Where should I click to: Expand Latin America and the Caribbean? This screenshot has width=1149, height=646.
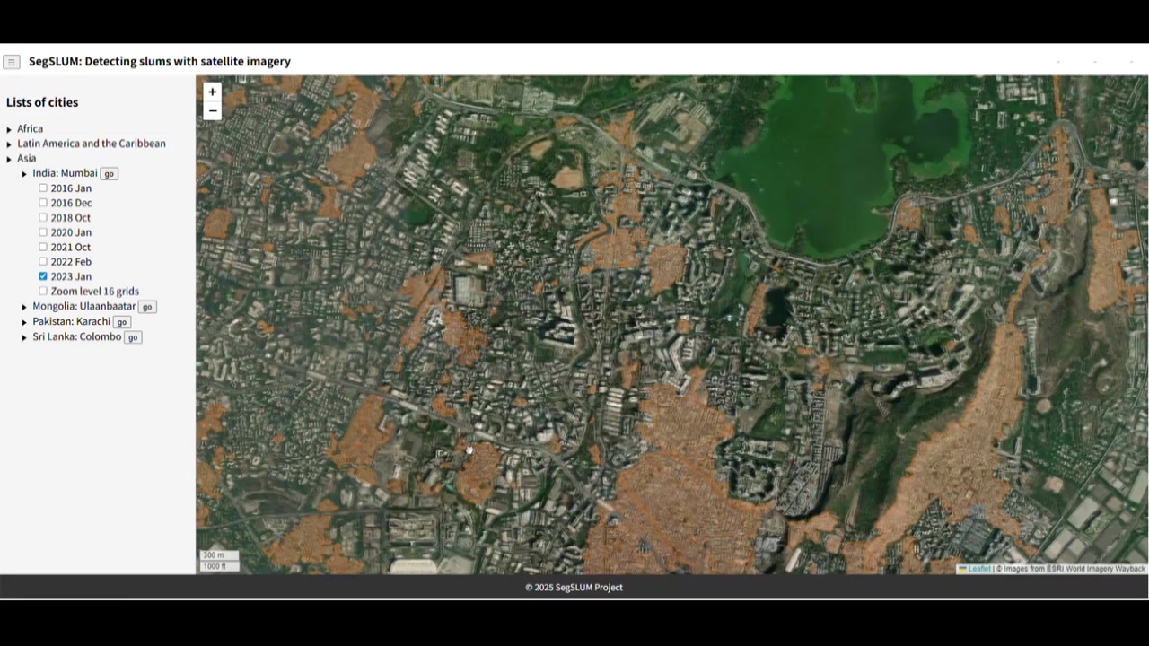[9, 144]
